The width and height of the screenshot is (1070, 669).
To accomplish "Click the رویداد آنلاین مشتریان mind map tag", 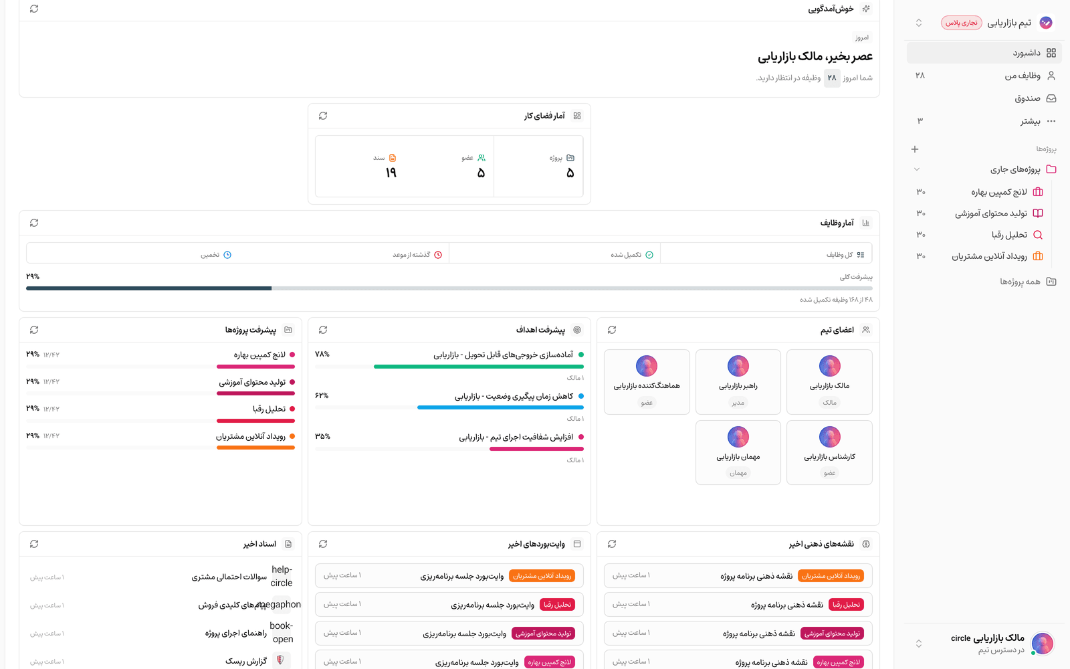I will 832,576.
